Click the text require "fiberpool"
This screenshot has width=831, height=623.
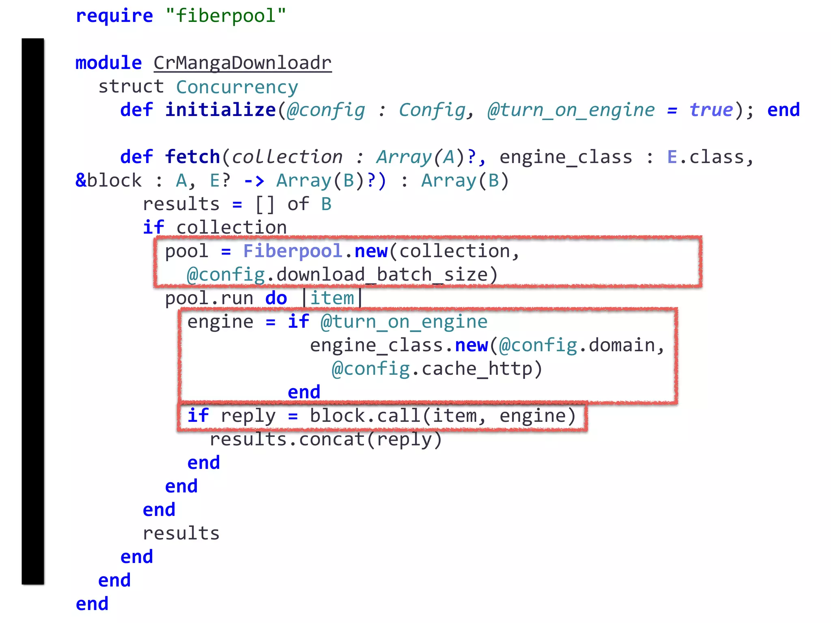pyautogui.click(x=181, y=16)
